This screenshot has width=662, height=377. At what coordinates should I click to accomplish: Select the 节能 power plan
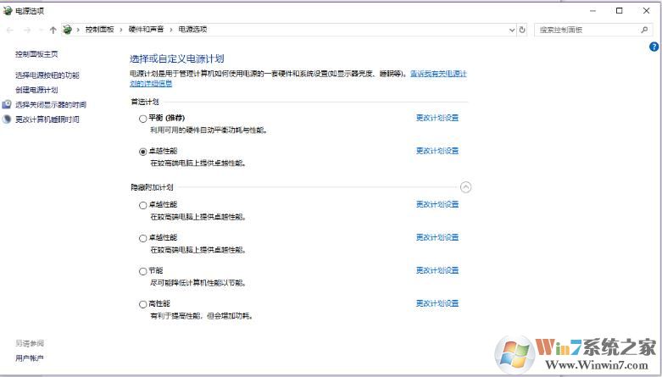pos(142,271)
